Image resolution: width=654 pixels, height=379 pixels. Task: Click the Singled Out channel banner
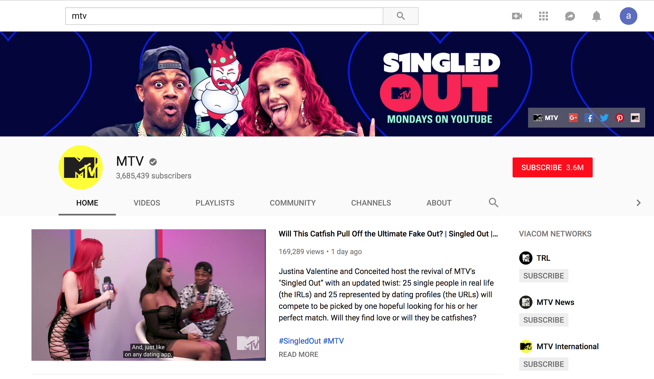click(327, 84)
